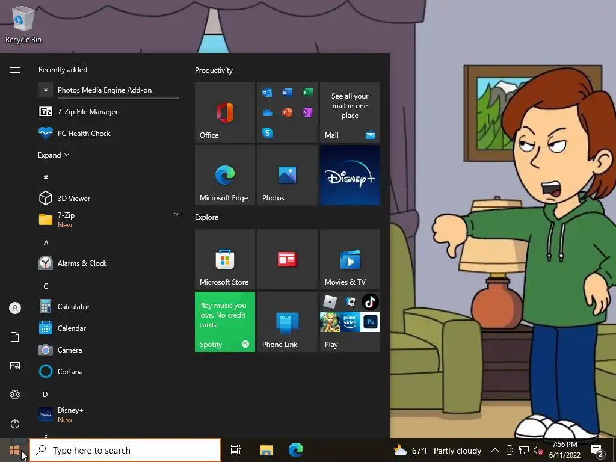The height and width of the screenshot is (462, 616).
Task: Open File Explorer on taskbar
Action: tap(266, 450)
